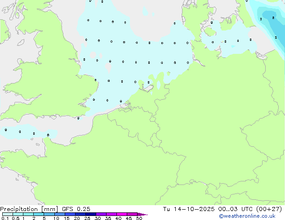Click the "(00+27)" forecast offset text
285x220 pixels.
tap(269, 209)
